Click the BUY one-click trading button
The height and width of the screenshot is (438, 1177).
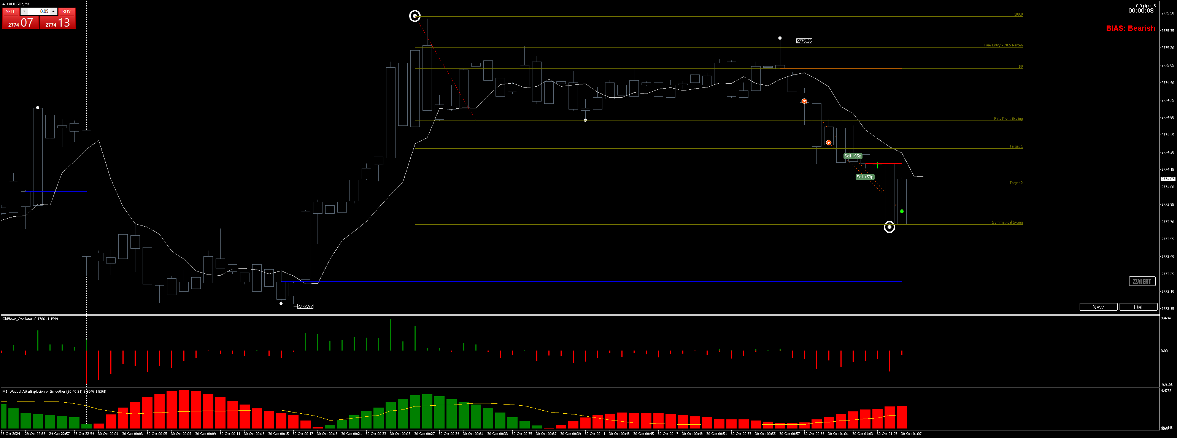point(67,11)
